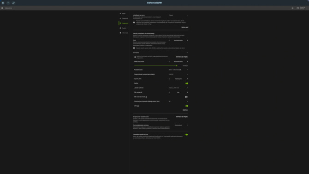Click left arrow for Filtr wideo AI
The height and width of the screenshot is (174, 309).
tap(169, 92)
